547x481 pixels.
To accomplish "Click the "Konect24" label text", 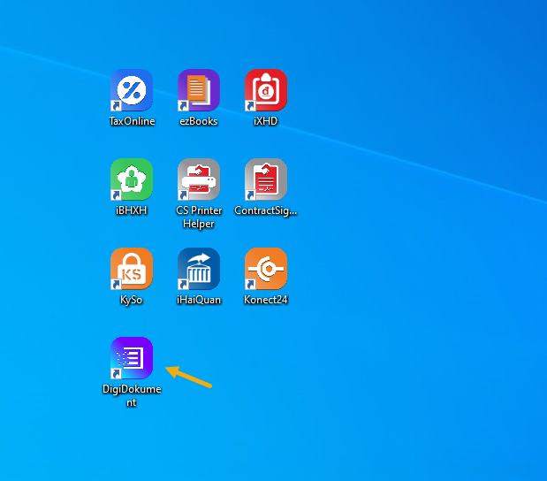I will pos(265,300).
